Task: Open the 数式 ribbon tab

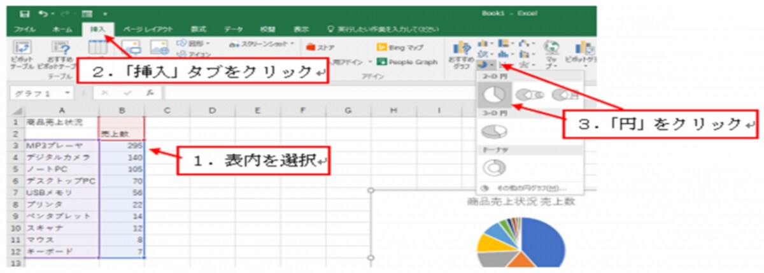Action: (x=199, y=29)
